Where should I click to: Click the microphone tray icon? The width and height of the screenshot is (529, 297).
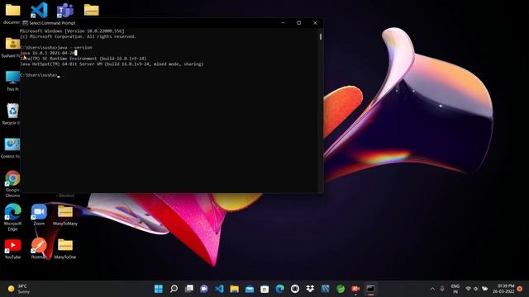pos(442,289)
